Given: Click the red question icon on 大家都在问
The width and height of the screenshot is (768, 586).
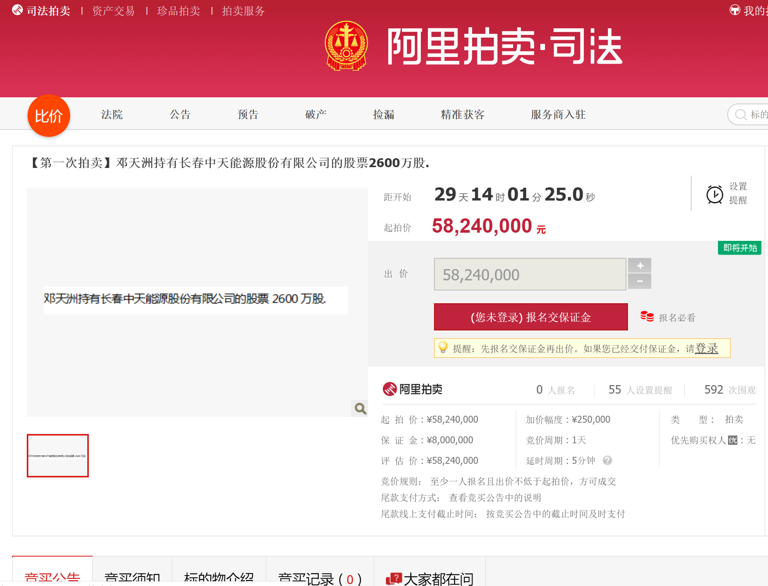Looking at the screenshot, I should 394,579.
